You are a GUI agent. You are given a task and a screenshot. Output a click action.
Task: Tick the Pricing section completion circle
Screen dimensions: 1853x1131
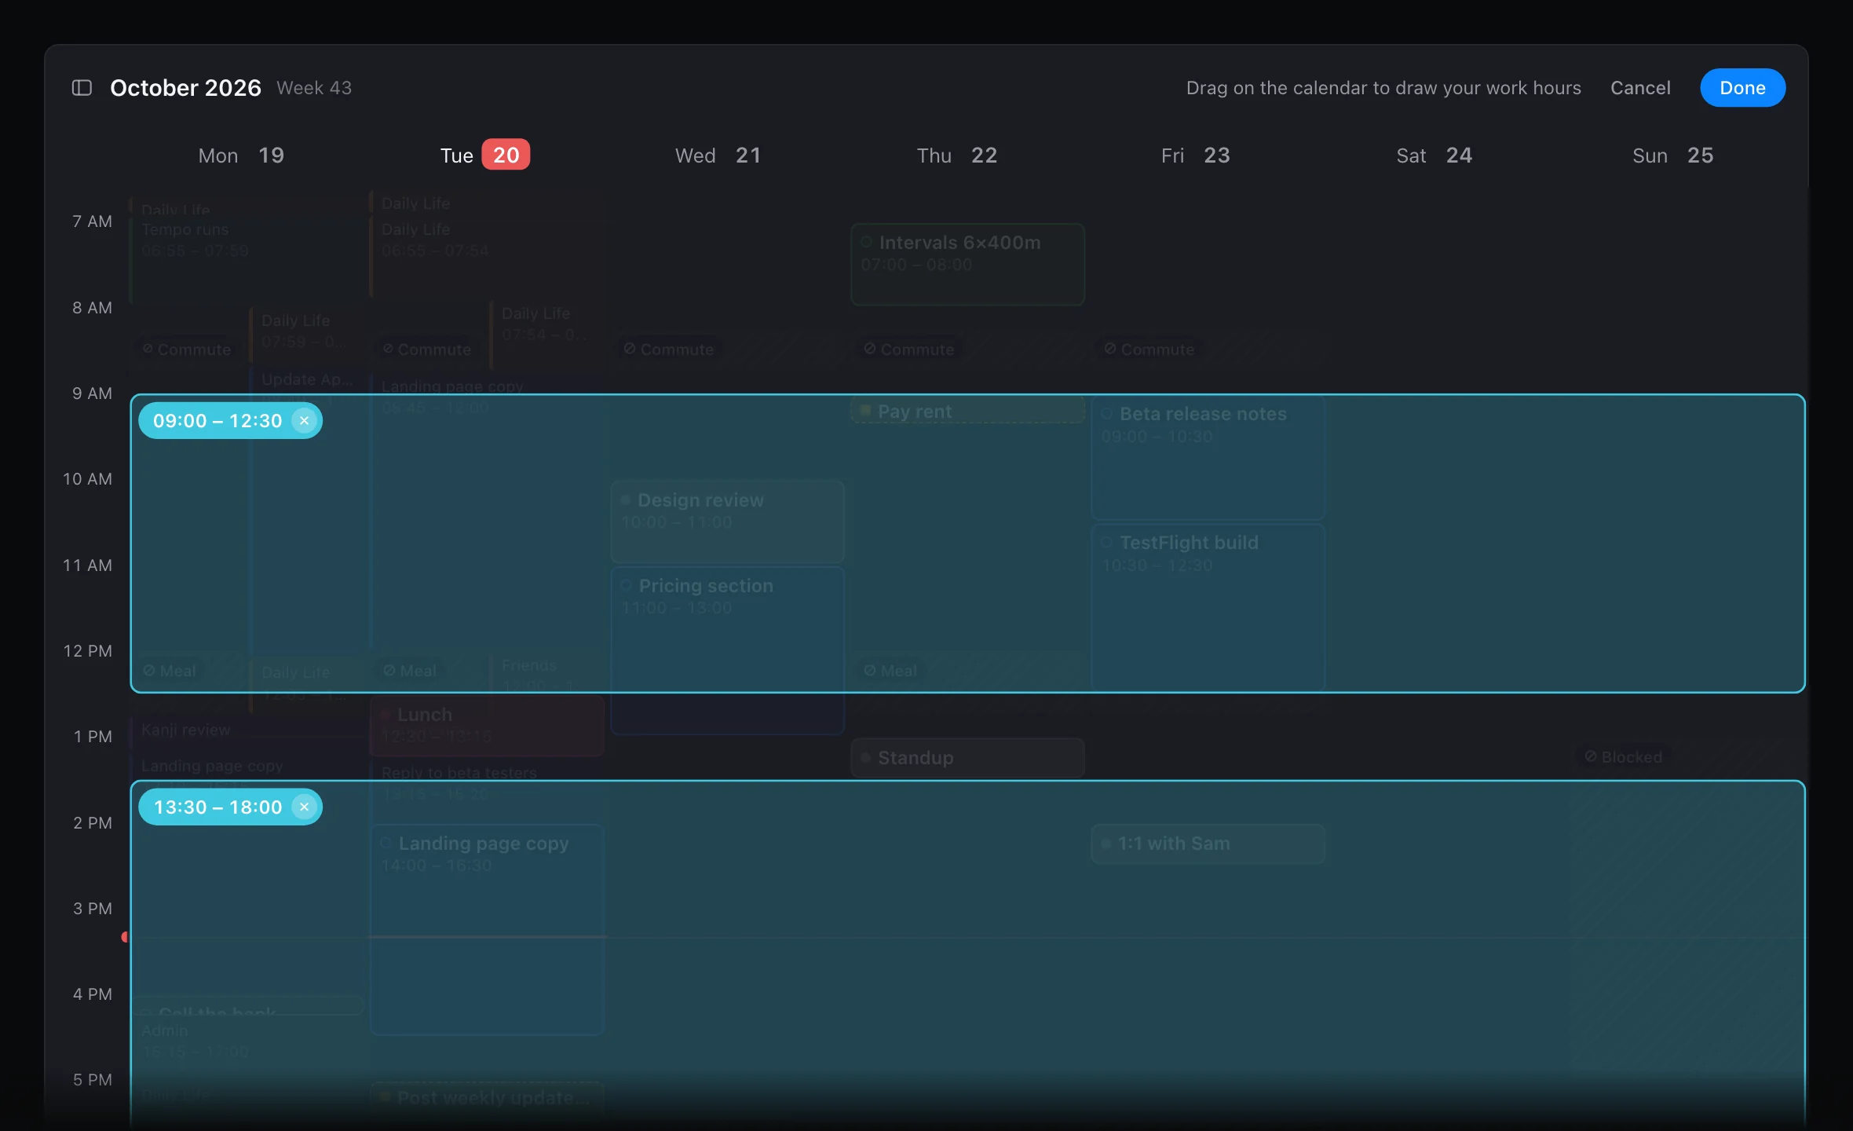pos(626,586)
